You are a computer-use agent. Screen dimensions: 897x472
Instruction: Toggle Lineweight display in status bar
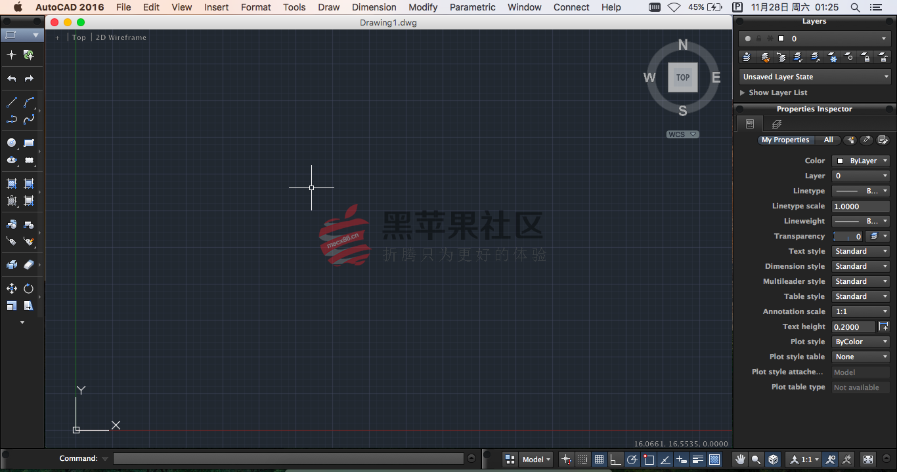[698, 460]
